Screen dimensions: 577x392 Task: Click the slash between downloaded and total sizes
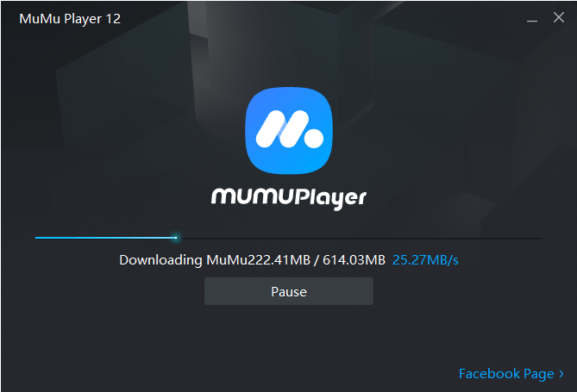tap(317, 260)
